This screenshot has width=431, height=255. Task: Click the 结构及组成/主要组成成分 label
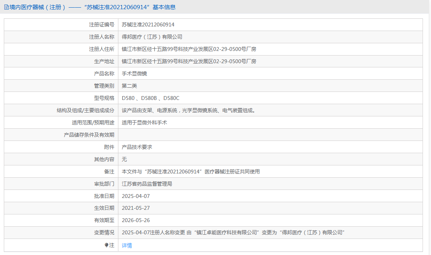click(x=85, y=111)
